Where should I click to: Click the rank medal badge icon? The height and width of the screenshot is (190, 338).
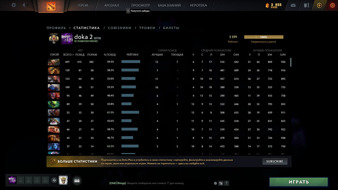pos(54,39)
